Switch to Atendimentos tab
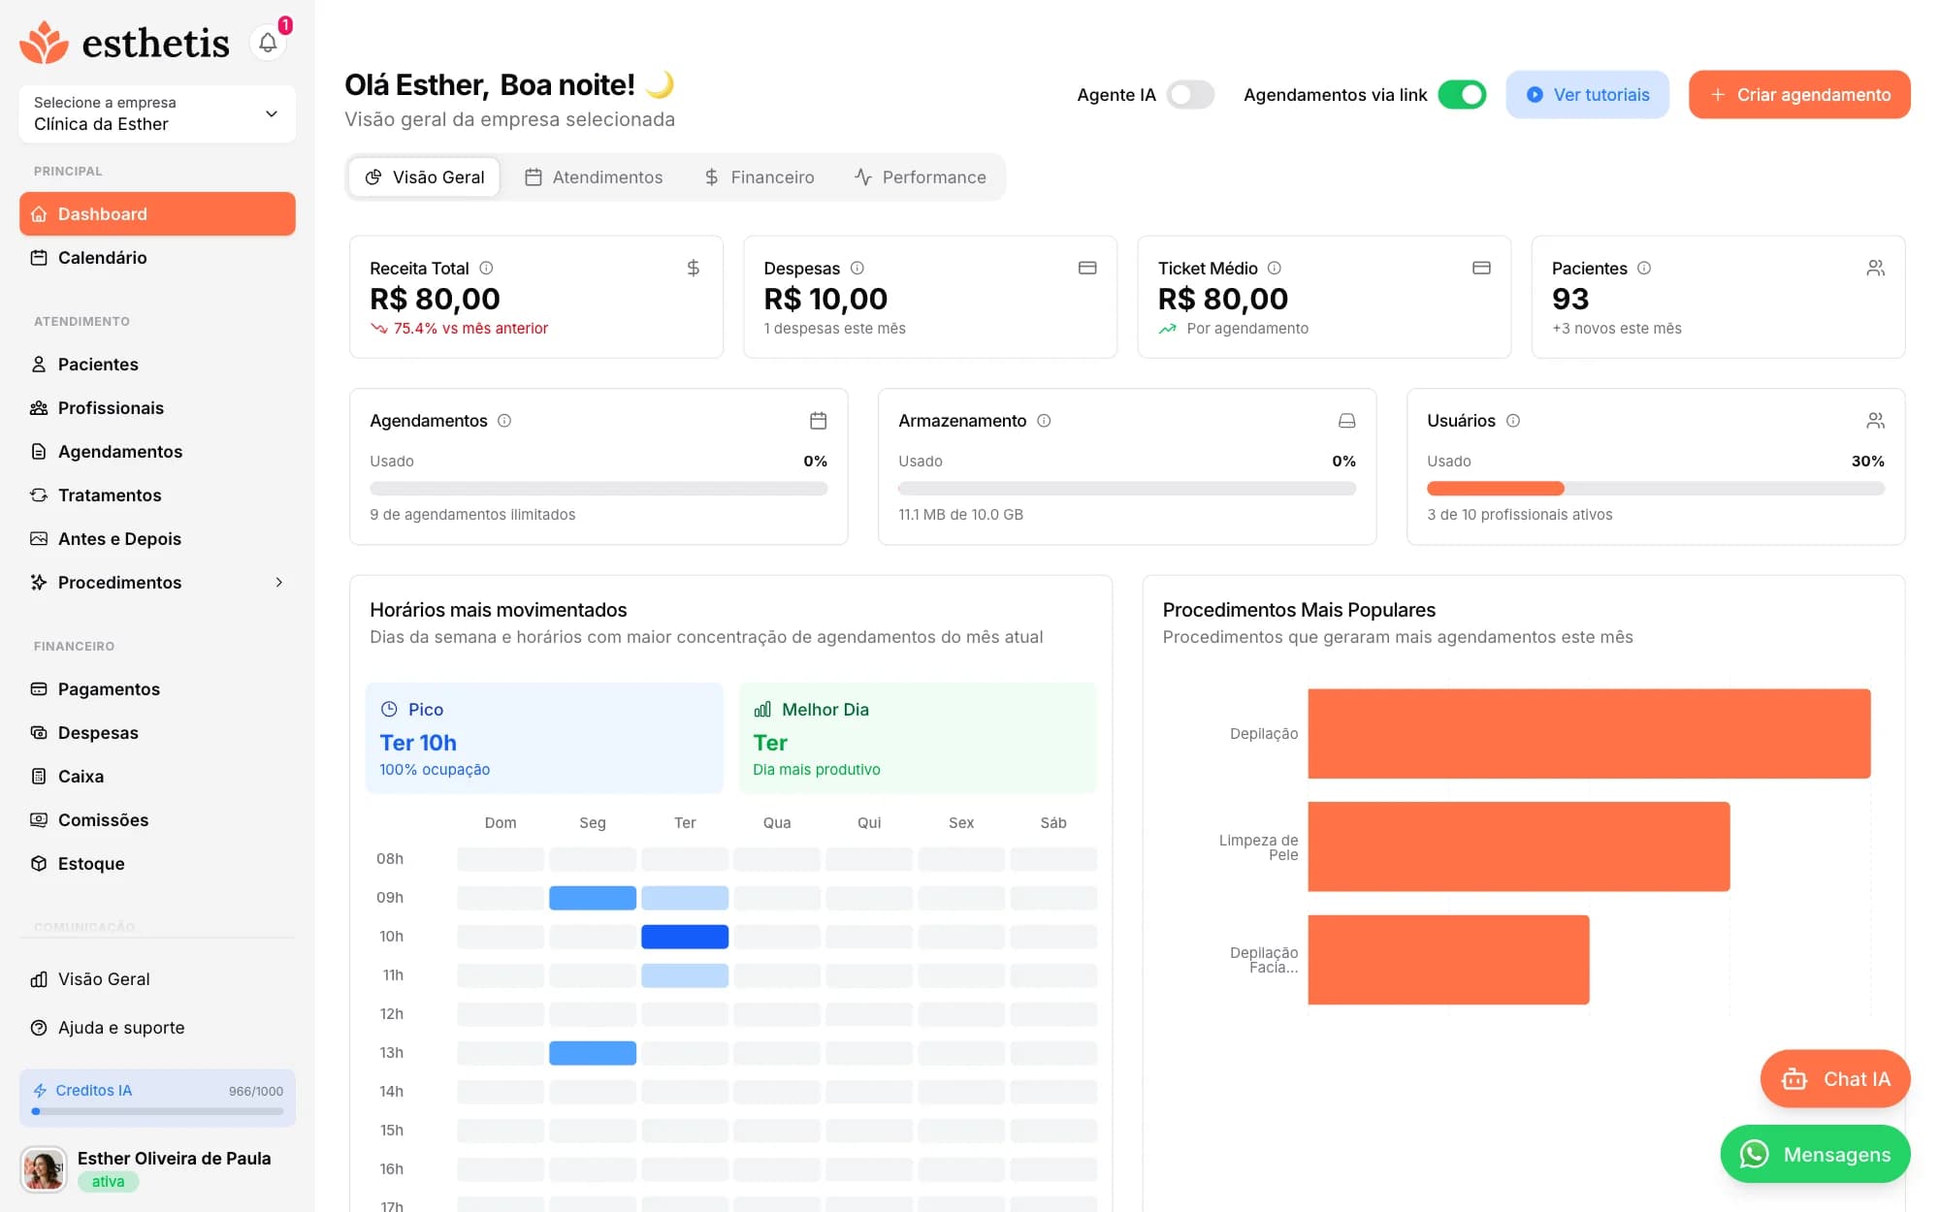This screenshot has height=1212, width=1940. 594,177
